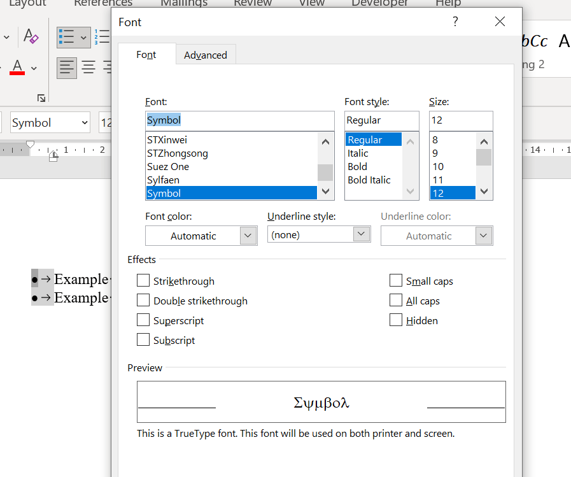The height and width of the screenshot is (477, 571).
Task: Open the Font Color arrow in ribbon
Action: (34, 68)
